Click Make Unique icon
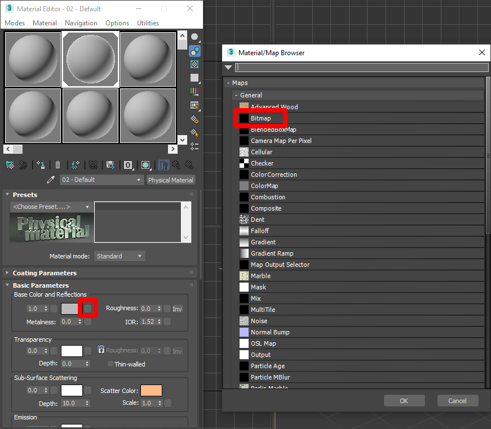Image resolution: width=491 pixels, height=429 pixels. [x=93, y=165]
